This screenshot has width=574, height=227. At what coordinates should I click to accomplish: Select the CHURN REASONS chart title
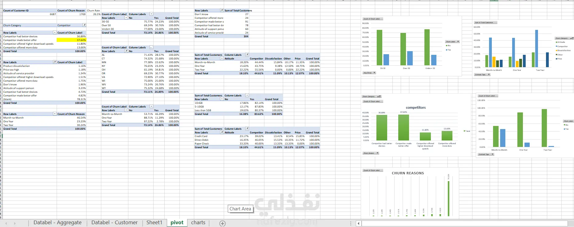pyautogui.click(x=408, y=173)
